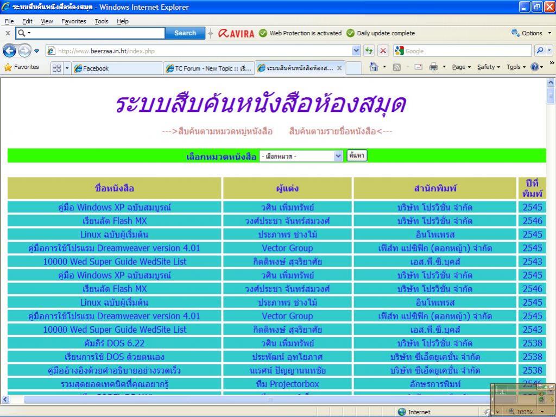This screenshot has height=417, width=556.
Task: Open the command bar Tools dropdown
Action: 516,67
